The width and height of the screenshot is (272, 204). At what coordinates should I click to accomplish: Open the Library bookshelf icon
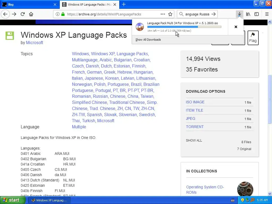[x=248, y=14]
